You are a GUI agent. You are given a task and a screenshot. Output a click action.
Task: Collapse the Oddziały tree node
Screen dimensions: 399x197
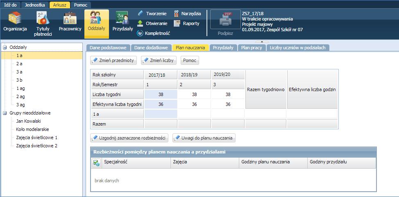[5, 47]
